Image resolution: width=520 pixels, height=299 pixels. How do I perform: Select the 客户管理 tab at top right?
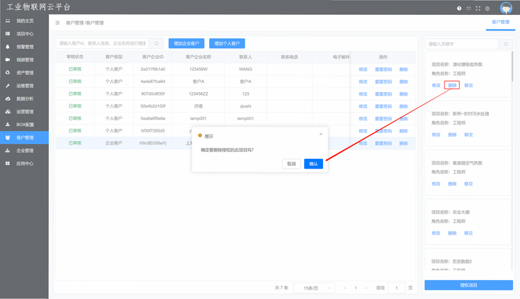[500, 22]
